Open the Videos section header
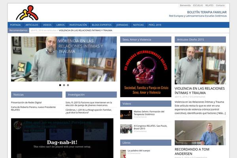 pyautogui.click(x=146, y=104)
